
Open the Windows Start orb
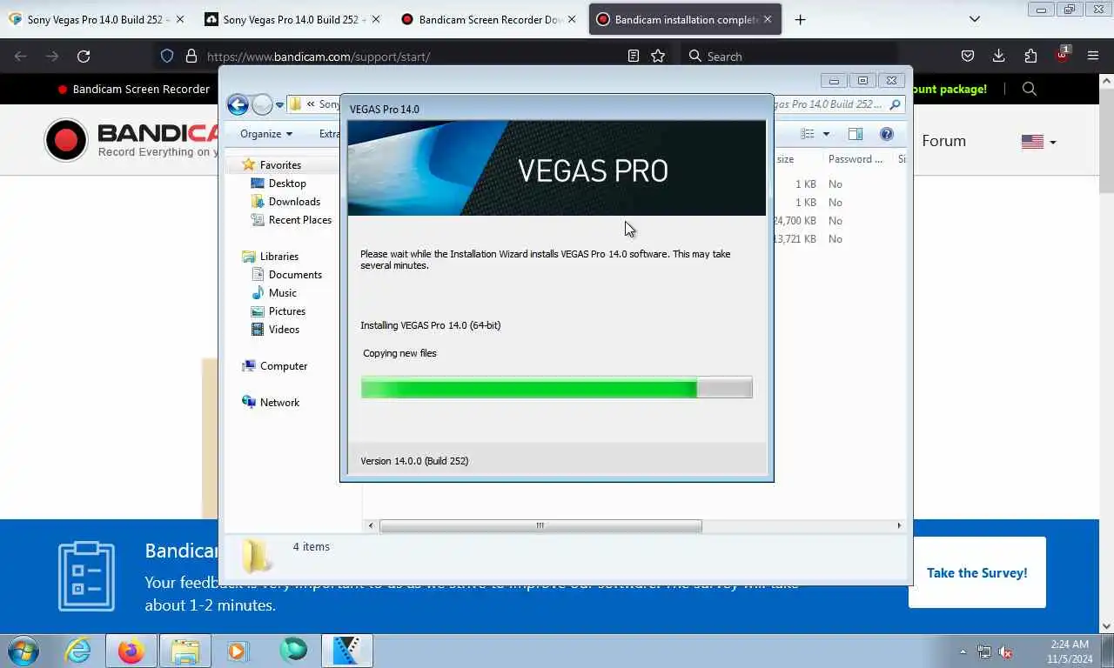pyautogui.click(x=23, y=651)
